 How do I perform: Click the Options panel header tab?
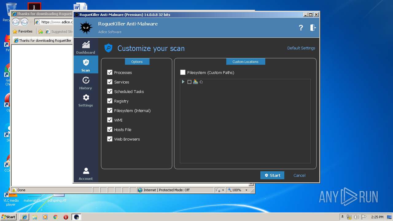coord(137,62)
